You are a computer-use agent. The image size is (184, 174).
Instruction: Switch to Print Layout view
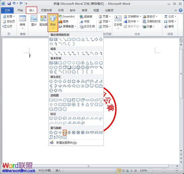[x=119, y=170]
